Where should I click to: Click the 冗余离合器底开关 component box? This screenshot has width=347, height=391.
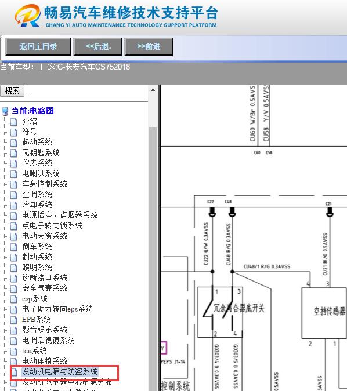220,312
